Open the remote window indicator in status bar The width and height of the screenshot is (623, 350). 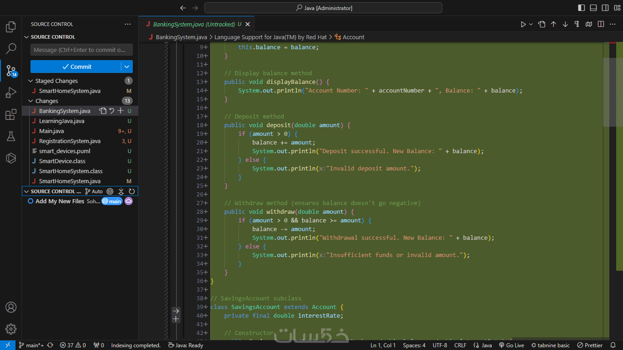click(8, 345)
